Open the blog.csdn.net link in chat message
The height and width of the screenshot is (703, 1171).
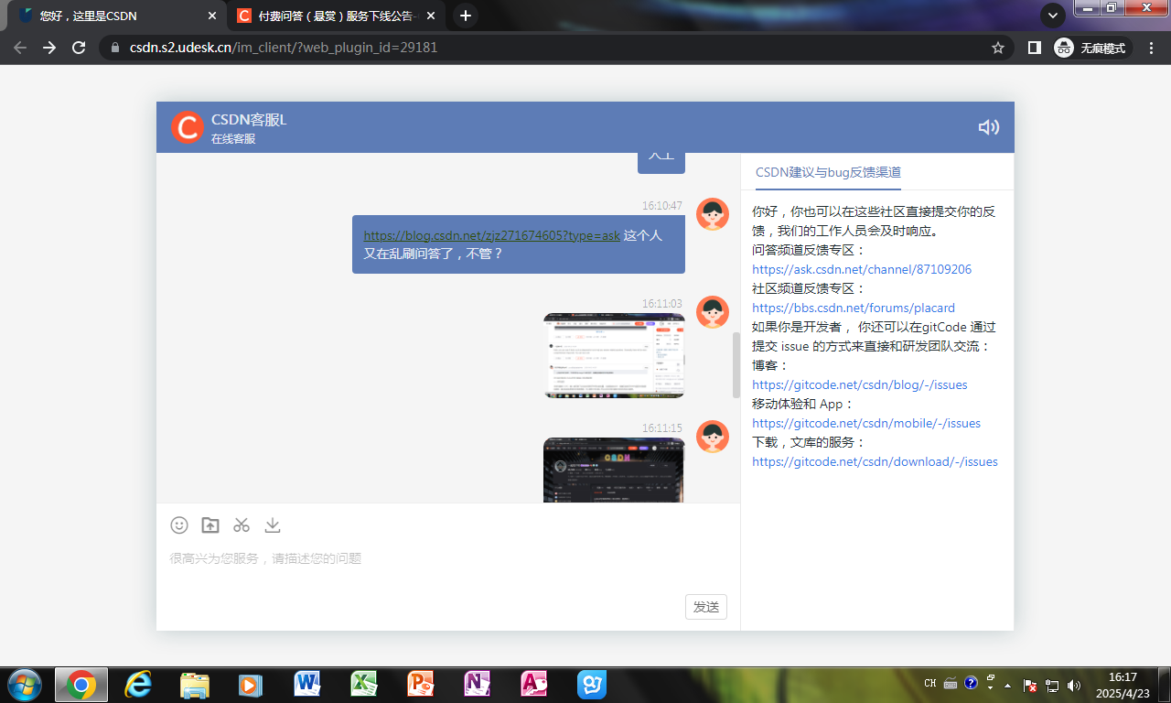491,235
